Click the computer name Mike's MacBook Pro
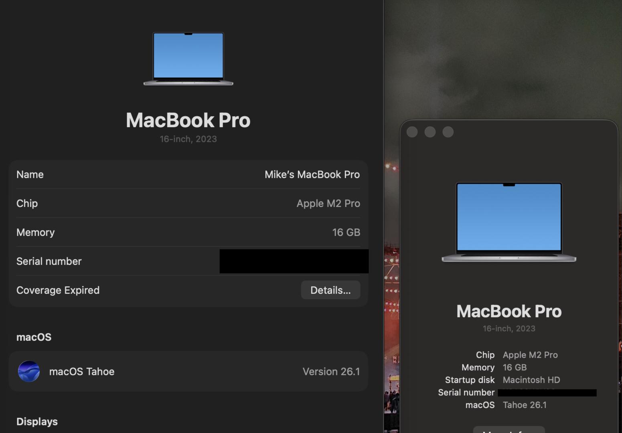The height and width of the screenshot is (433, 622). (x=312, y=174)
